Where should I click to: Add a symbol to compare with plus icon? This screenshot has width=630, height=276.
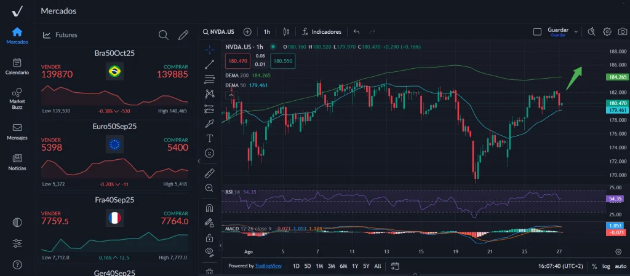click(247, 32)
